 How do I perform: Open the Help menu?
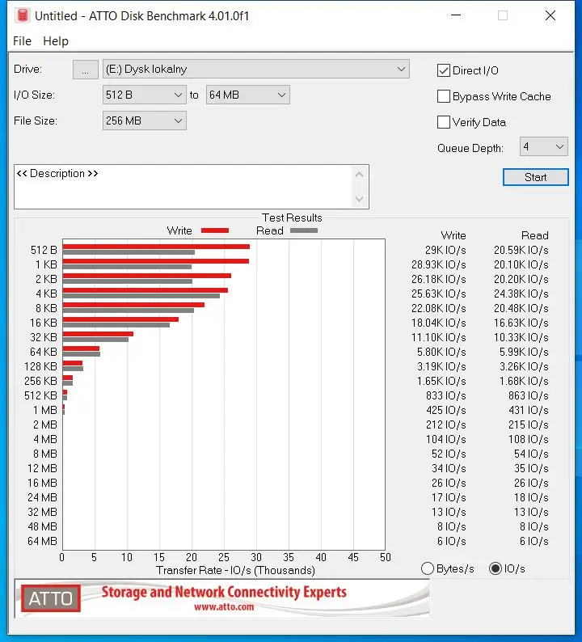tap(56, 41)
